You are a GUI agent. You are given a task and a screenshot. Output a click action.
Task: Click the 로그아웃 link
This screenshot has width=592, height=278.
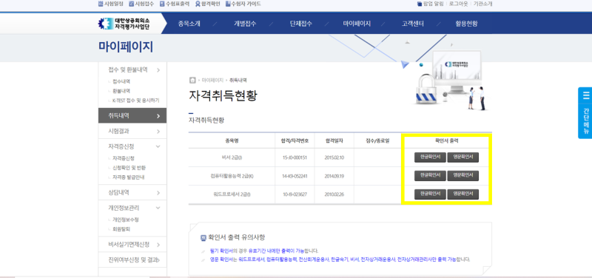tap(458, 4)
